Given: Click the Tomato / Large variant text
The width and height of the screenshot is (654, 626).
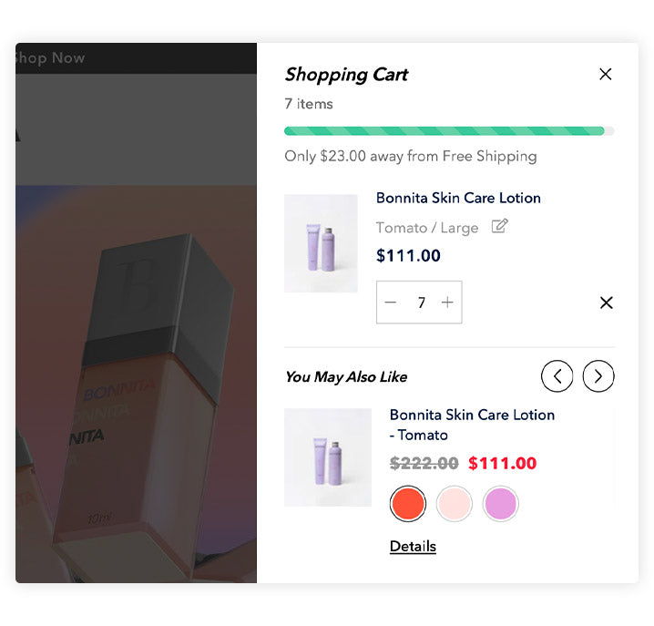Looking at the screenshot, I should click(427, 228).
